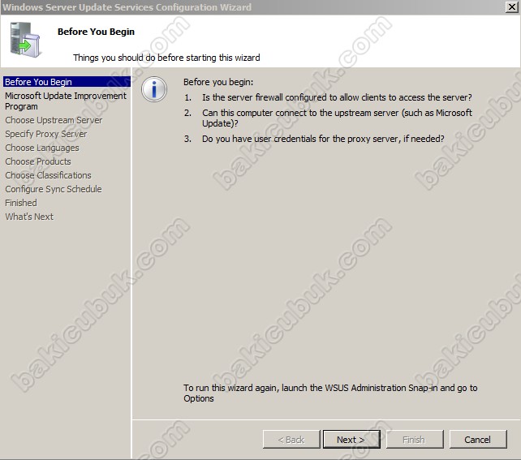Select the Finished step
Image resolution: width=521 pixels, height=460 pixels.
pyautogui.click(x=21, y=203)
